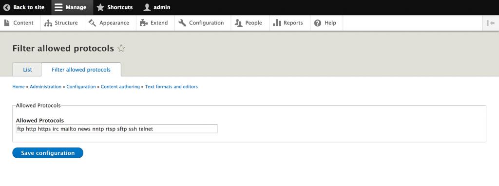Follow the Administration breadcrumb link
Image resolution: width=499 pixels, height=186 pixels.
45,87
